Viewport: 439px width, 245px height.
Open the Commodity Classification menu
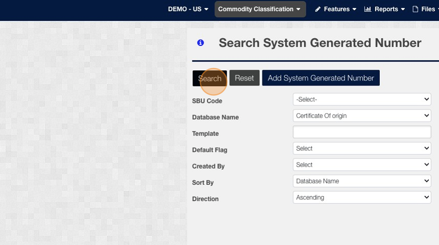[x=260, y=9]
